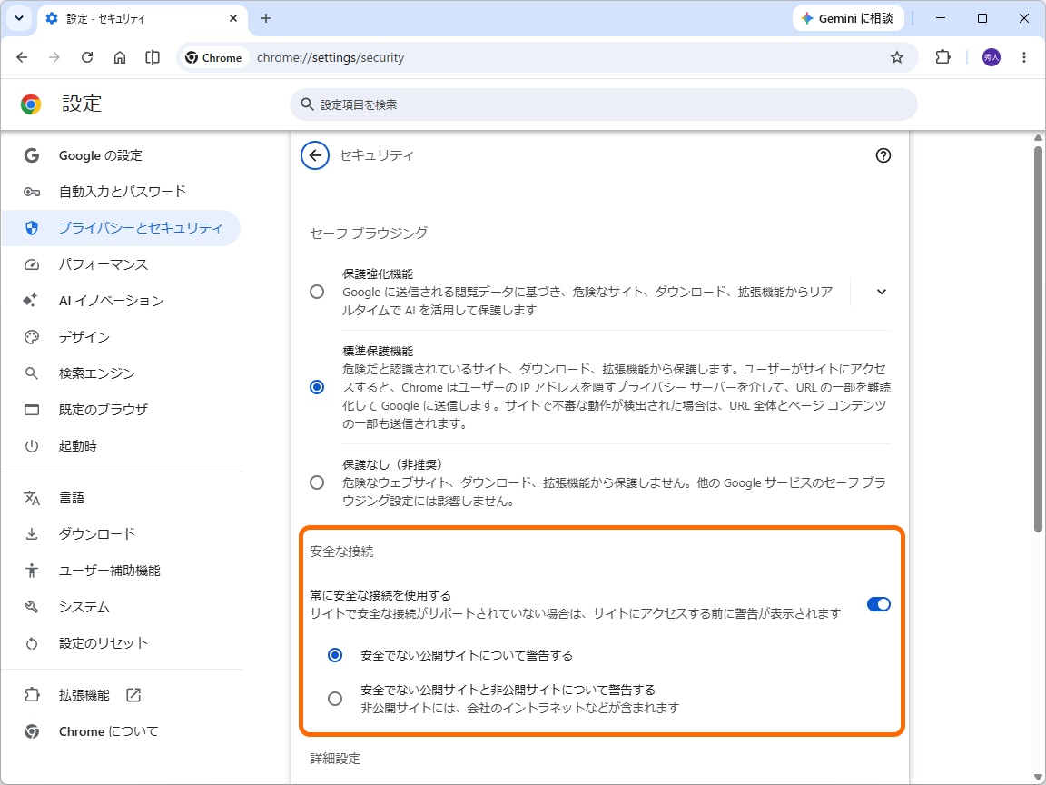Select 標準保護機能 radio button

(317, 387)
